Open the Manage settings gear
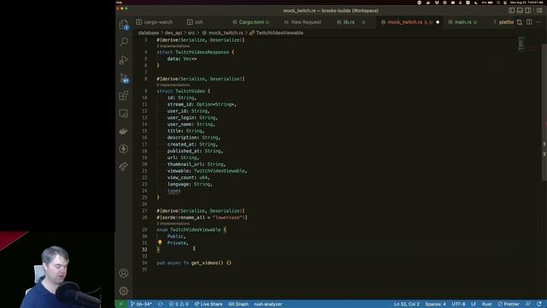 123,291
